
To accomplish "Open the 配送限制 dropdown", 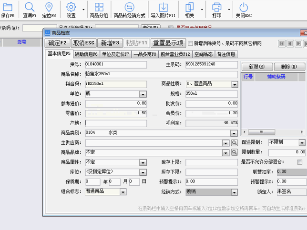I will tap(302, 143).
